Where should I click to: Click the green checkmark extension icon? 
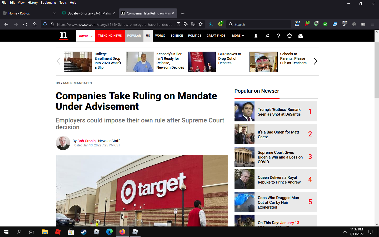coord(325,24)
